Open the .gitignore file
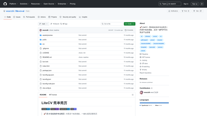Viewport: 207px width, 116px height. coord(46,48)
